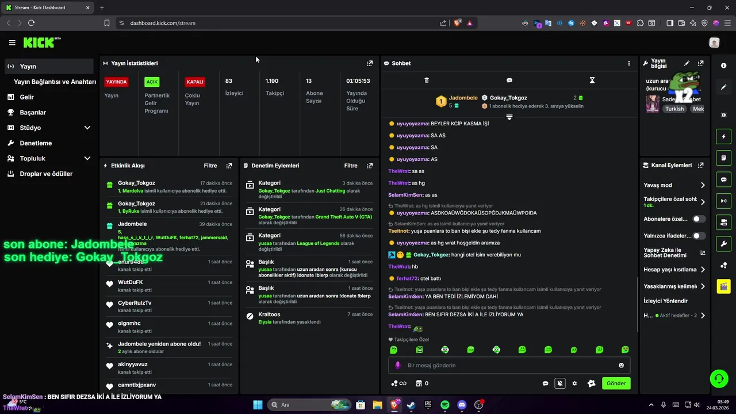Open Brave Shields icon in address bar

(x=458, y=23)
